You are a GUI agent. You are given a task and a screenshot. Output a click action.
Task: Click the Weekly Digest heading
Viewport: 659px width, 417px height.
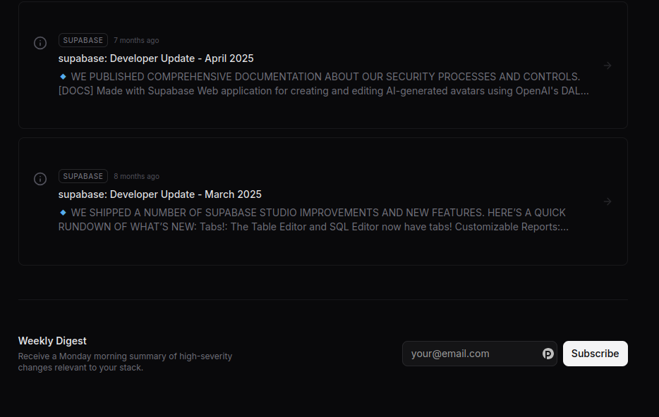coord(52,341)
